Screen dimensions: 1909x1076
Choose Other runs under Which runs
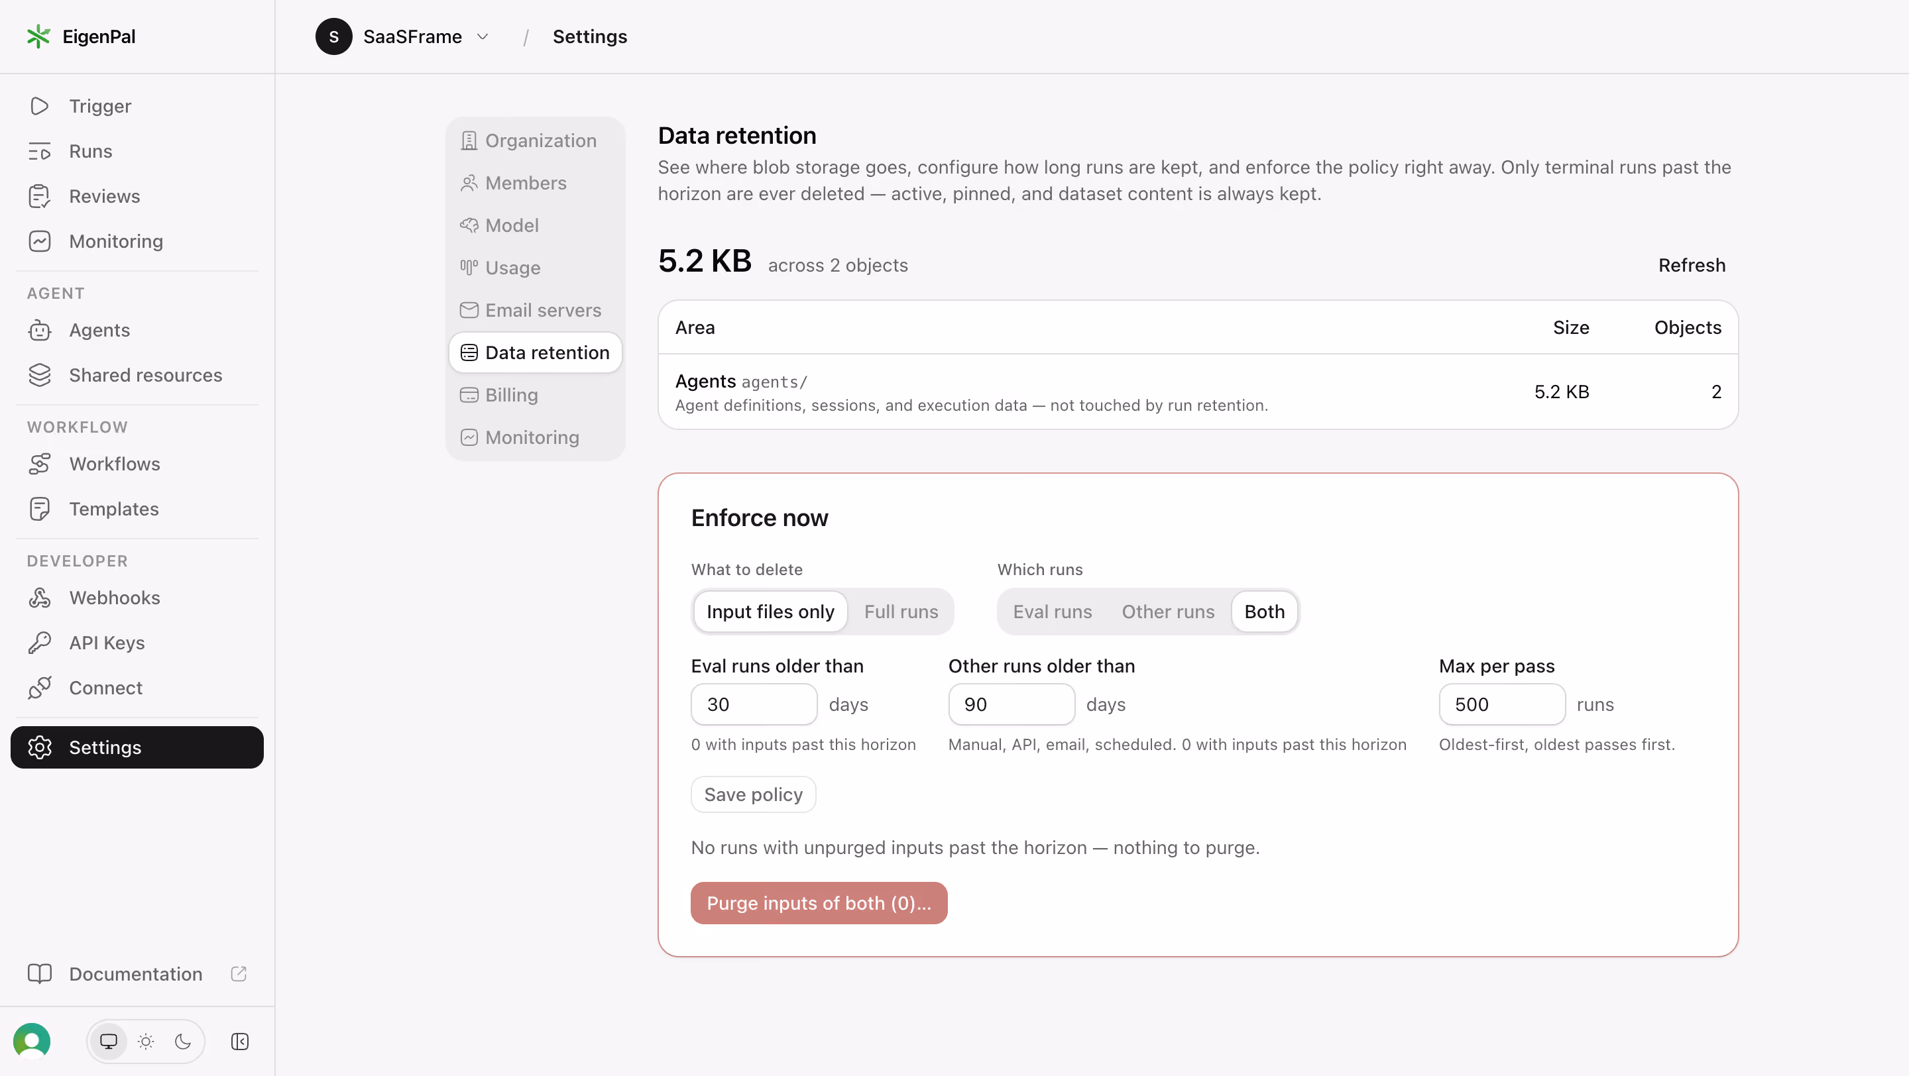click(1168, 612)
